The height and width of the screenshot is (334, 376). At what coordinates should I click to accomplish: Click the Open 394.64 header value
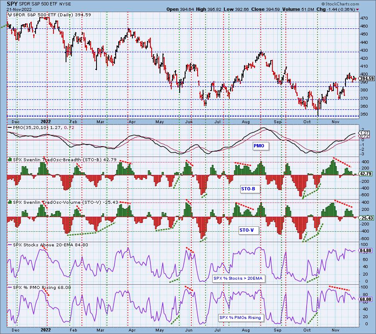[180, 9]
